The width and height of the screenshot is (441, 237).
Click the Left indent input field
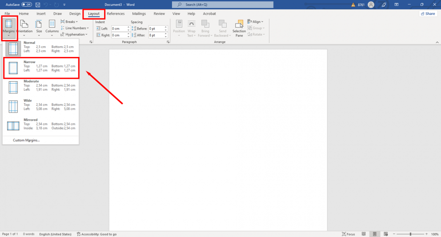click(x=119, y=28)
